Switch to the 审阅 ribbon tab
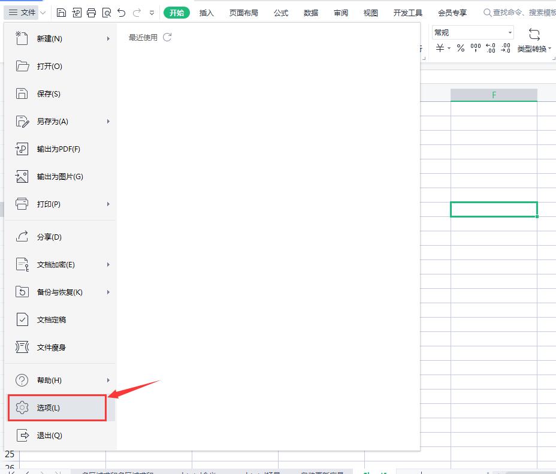Viewport: 556px width, 474px height. click(341, 13)
